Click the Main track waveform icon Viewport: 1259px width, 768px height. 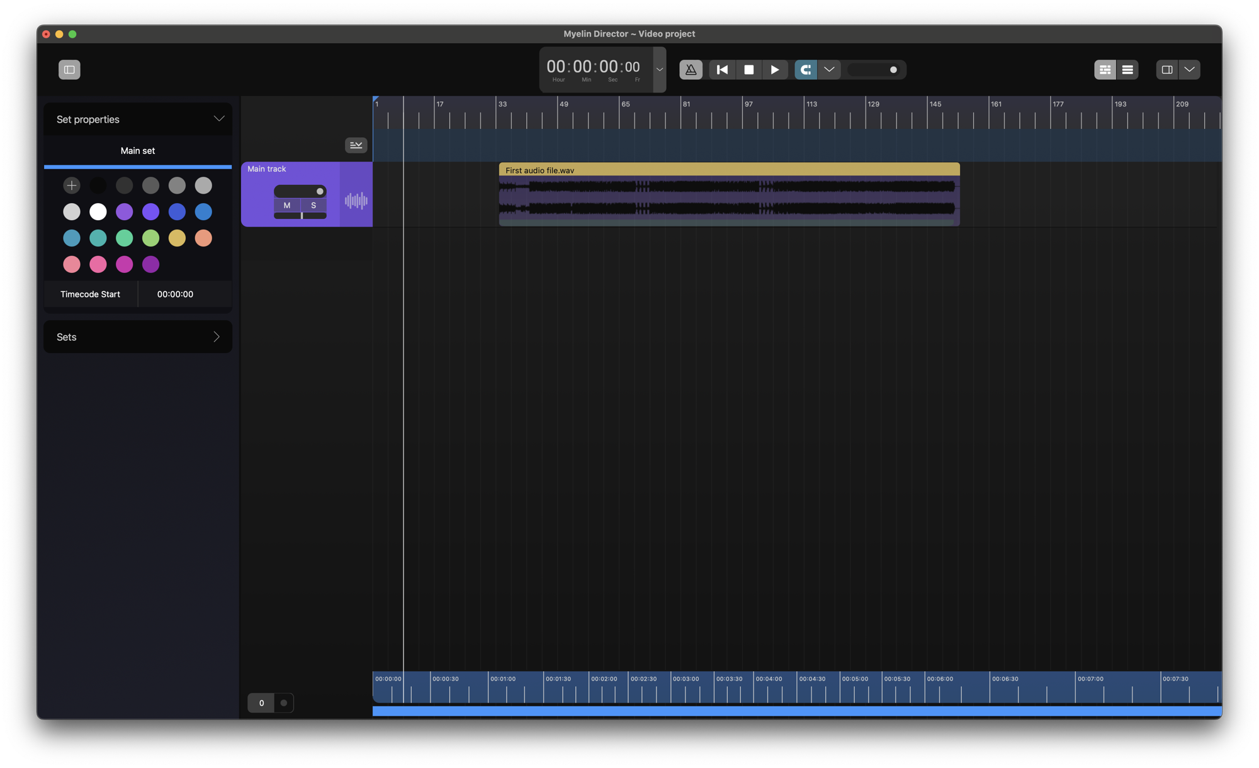pyautogui.click(x=356, y=201)
